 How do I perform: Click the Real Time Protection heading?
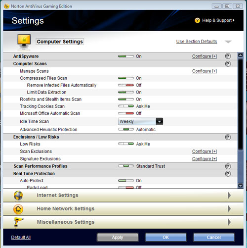pyautogui.click(x=34, y=174)
